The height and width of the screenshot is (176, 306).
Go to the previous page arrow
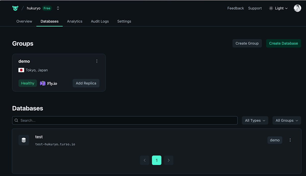tap(145, 160)
